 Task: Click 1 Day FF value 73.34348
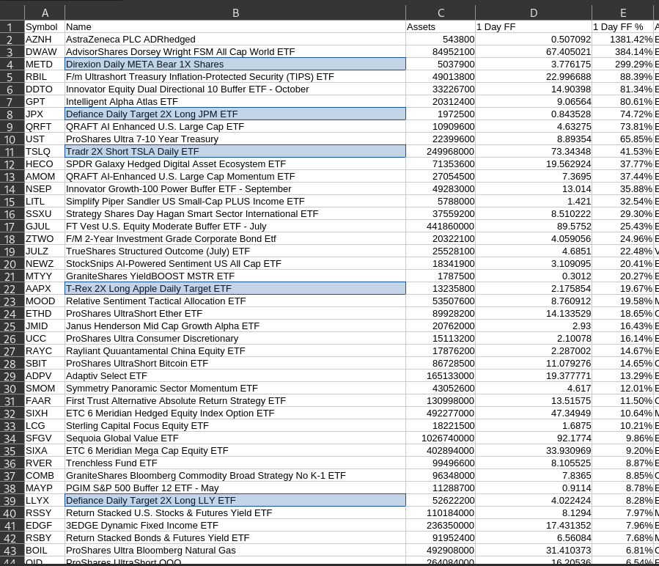[x=534, y=152]
